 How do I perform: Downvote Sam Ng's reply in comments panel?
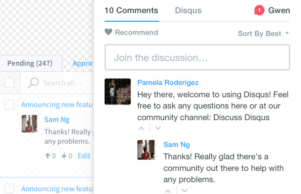coord(185,191)
